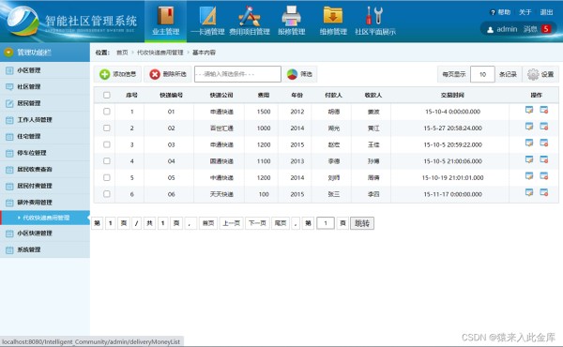Check the checkbox for row 3 (快递编号 03)
563x347 pixels.
pyautogui.click(x=107, y=144)
